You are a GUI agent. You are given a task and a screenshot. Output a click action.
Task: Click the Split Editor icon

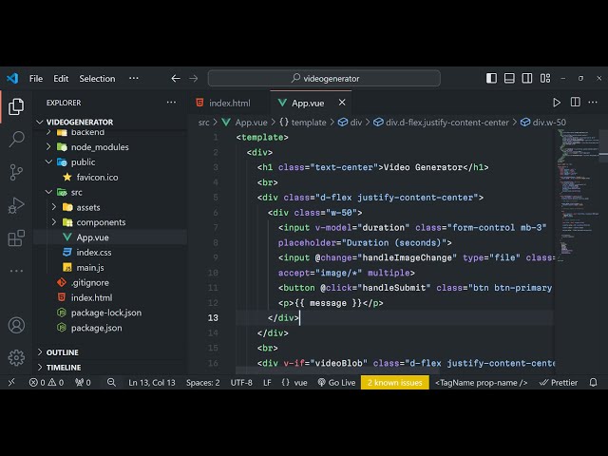tap(575, 103)
